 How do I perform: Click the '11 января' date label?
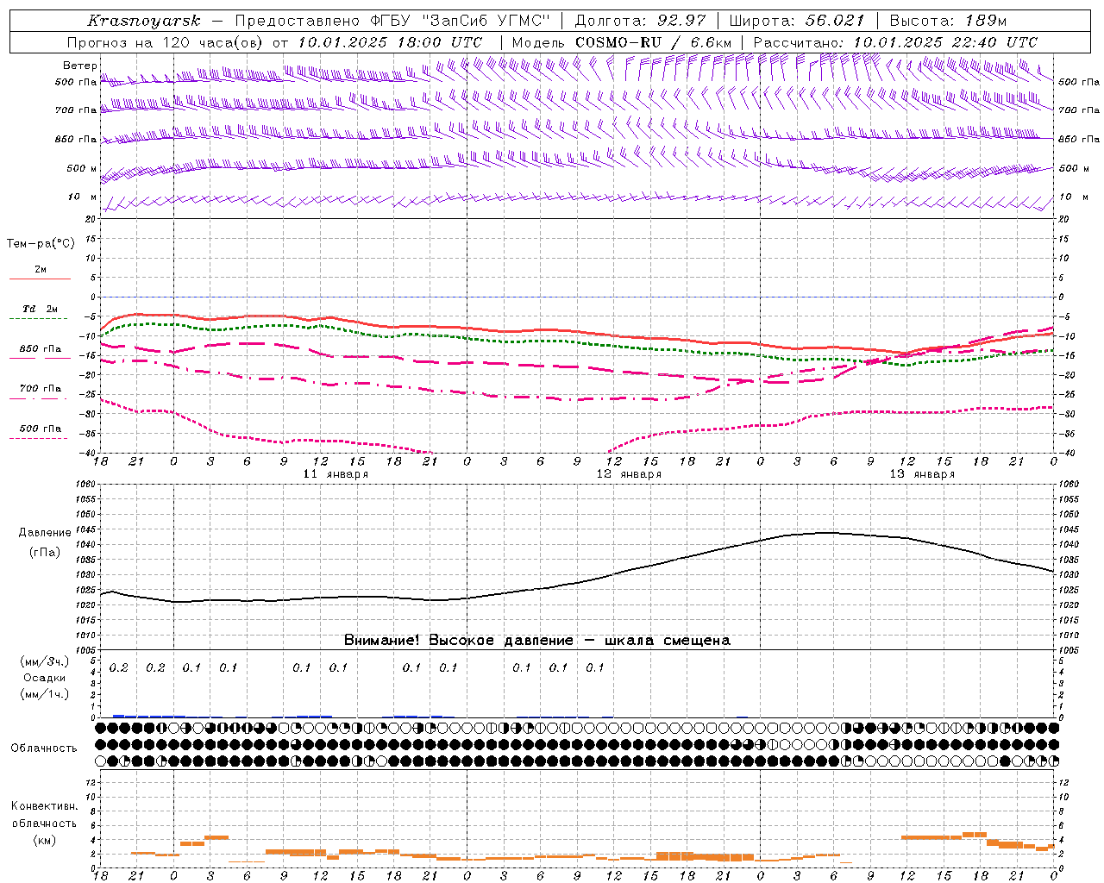336,474
